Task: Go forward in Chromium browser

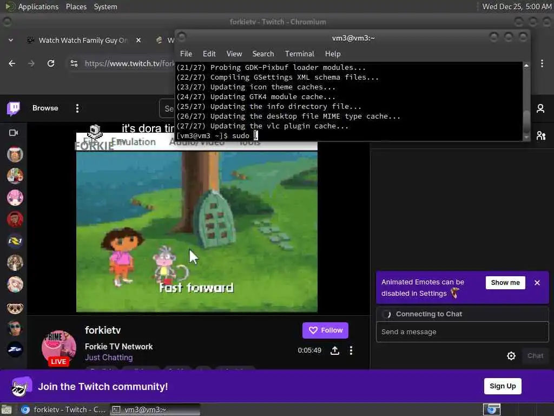Action: tap(31, 63)
